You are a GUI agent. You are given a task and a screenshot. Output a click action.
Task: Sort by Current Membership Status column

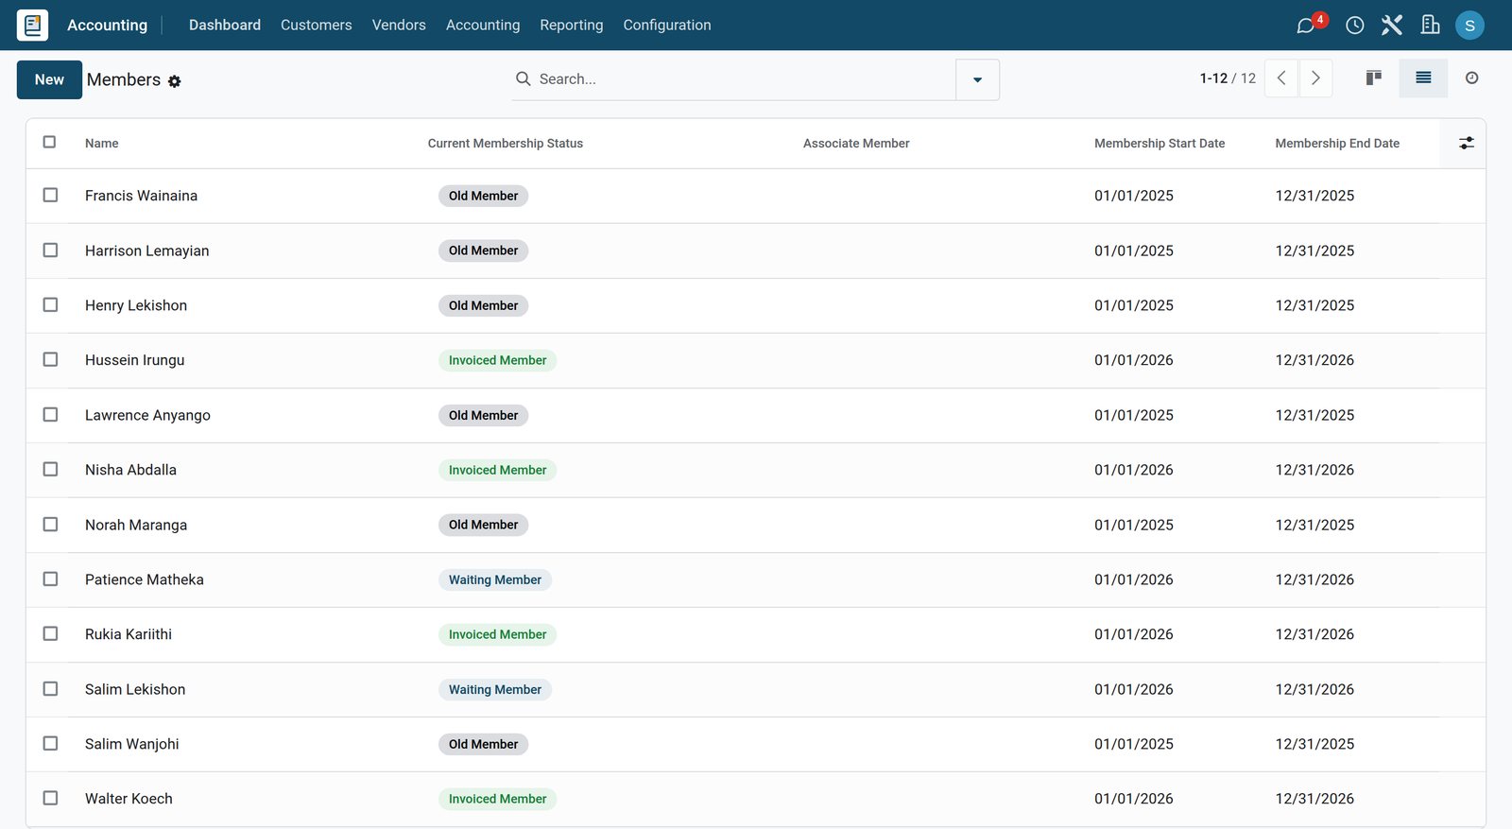tap(506, 144)
